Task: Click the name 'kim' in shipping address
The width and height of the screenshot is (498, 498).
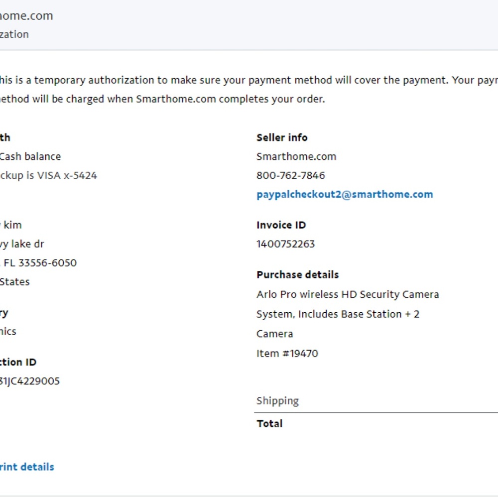Action: point(13,225)
